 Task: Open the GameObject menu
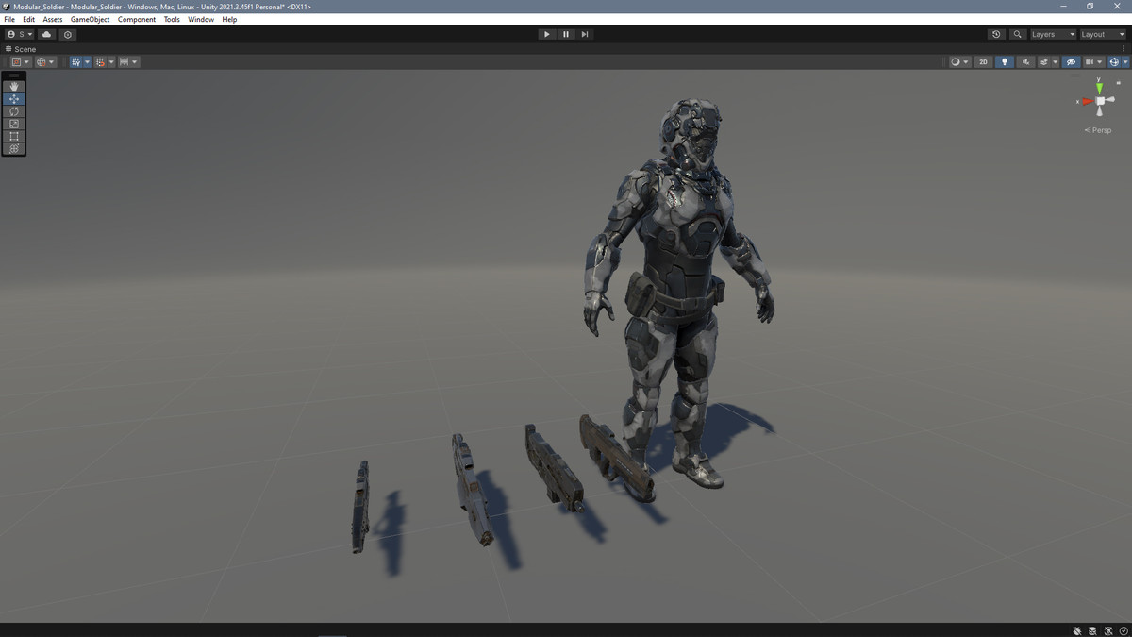tap(89, 19)
